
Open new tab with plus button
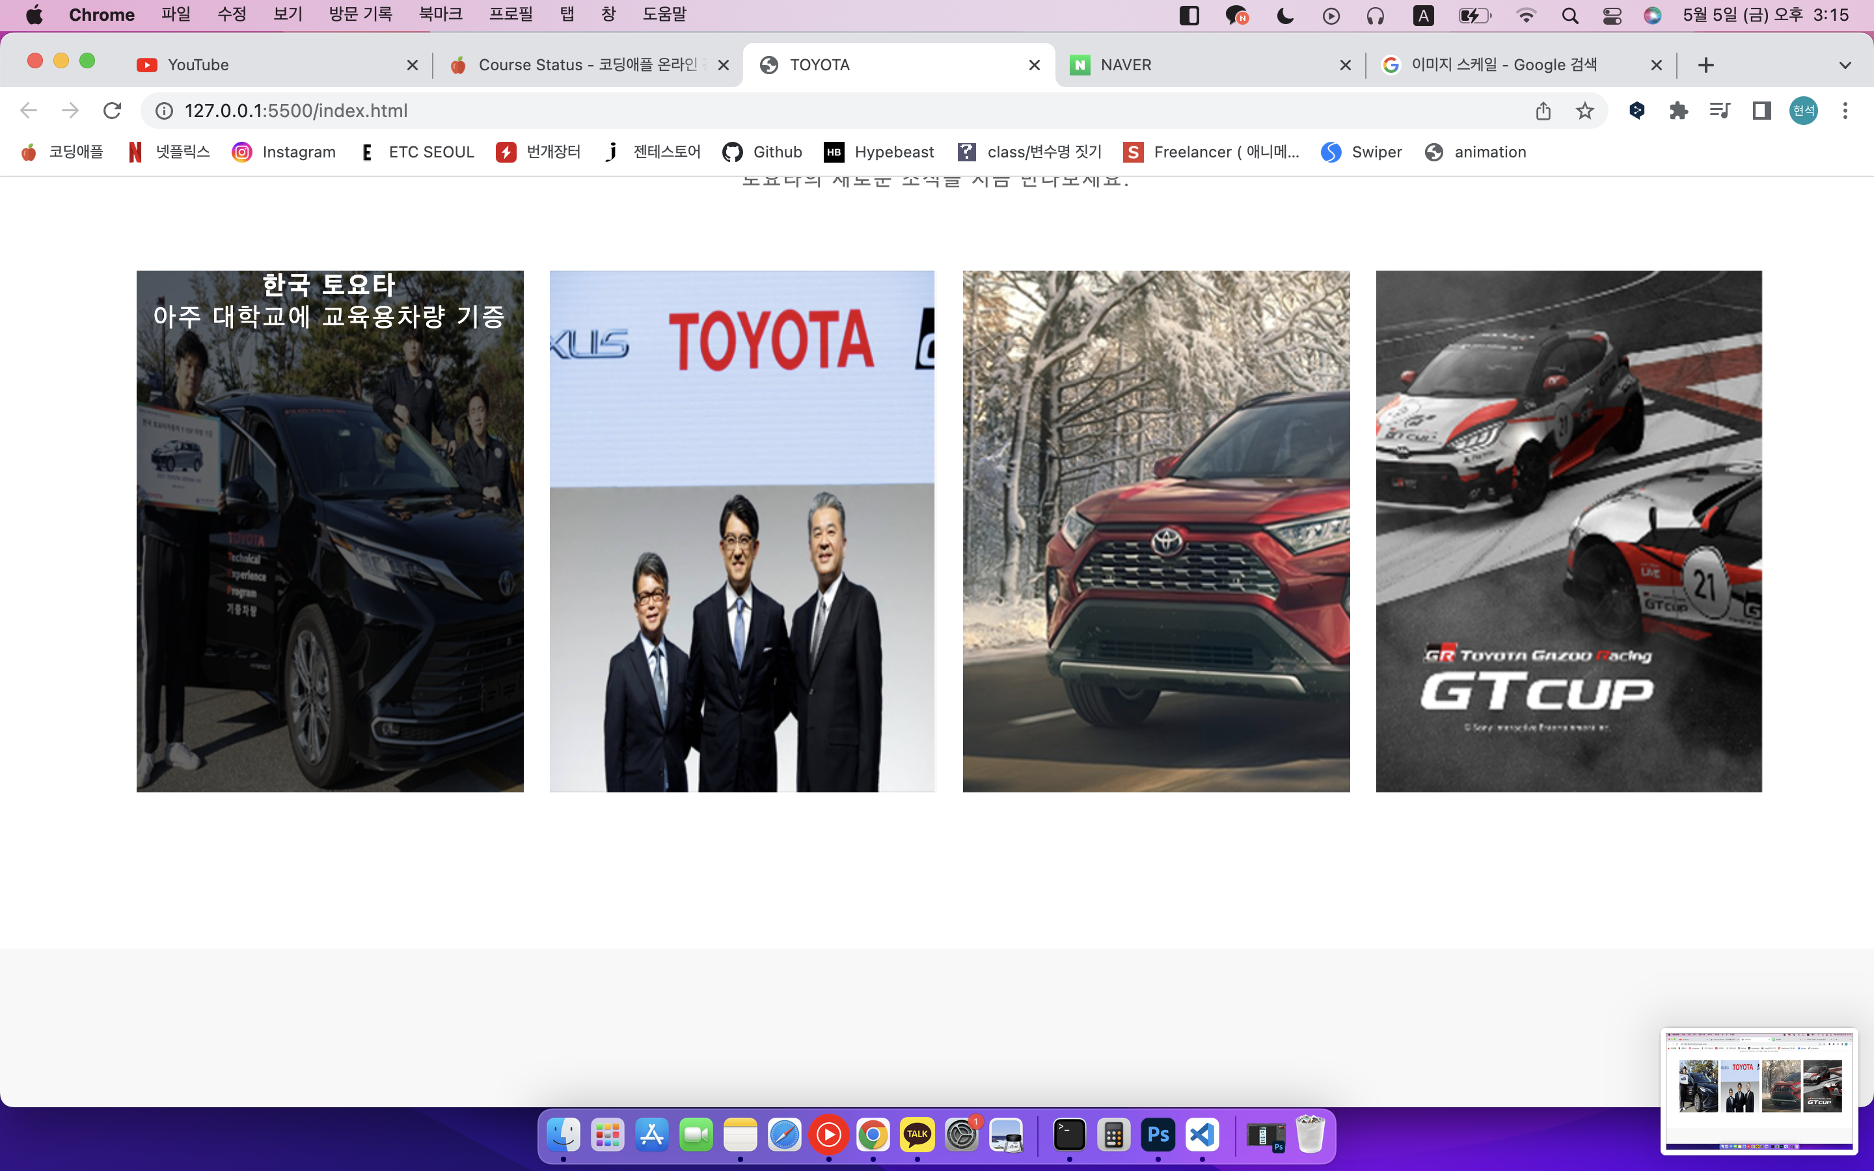[1705, 65]
